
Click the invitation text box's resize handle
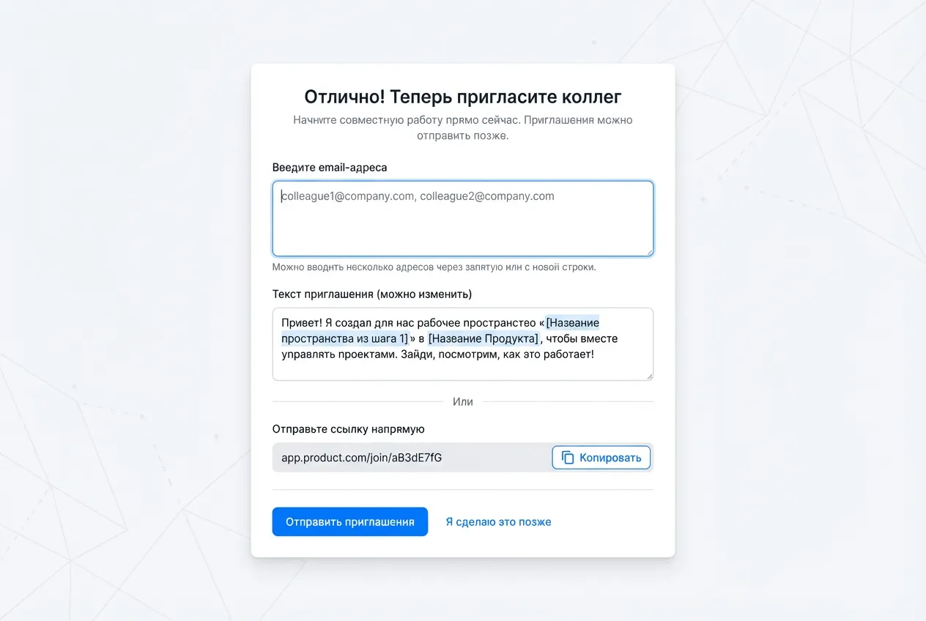648,376
